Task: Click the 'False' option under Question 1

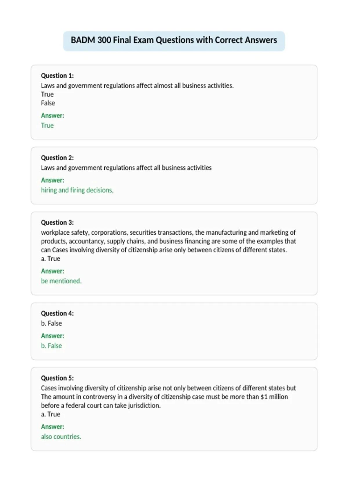Action: (x=48, y=103)
